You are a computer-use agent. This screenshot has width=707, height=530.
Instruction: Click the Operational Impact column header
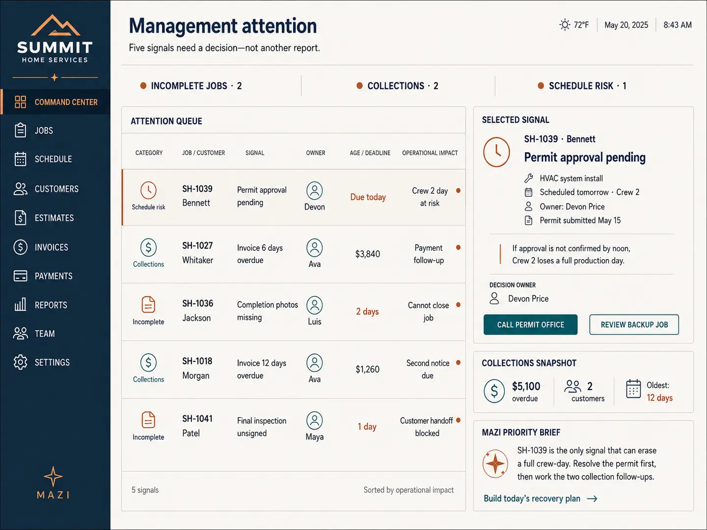[x=430, y=153]
